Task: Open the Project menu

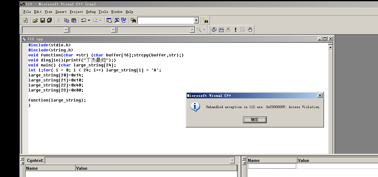Action: coord(77,12)
